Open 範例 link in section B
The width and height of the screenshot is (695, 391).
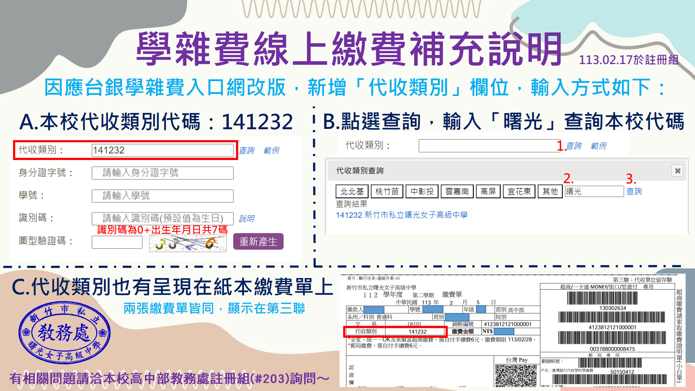click(599, 146)
